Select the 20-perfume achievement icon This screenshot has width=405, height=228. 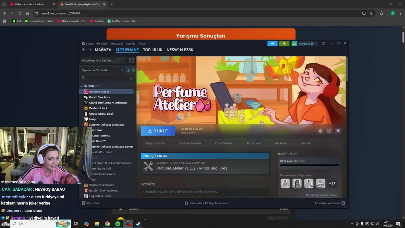tap(285, 183)
